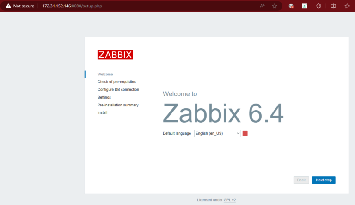This screenshot has width=355, height=205.
Task: Open the Favorites list icon
Action: coord(347,6)
